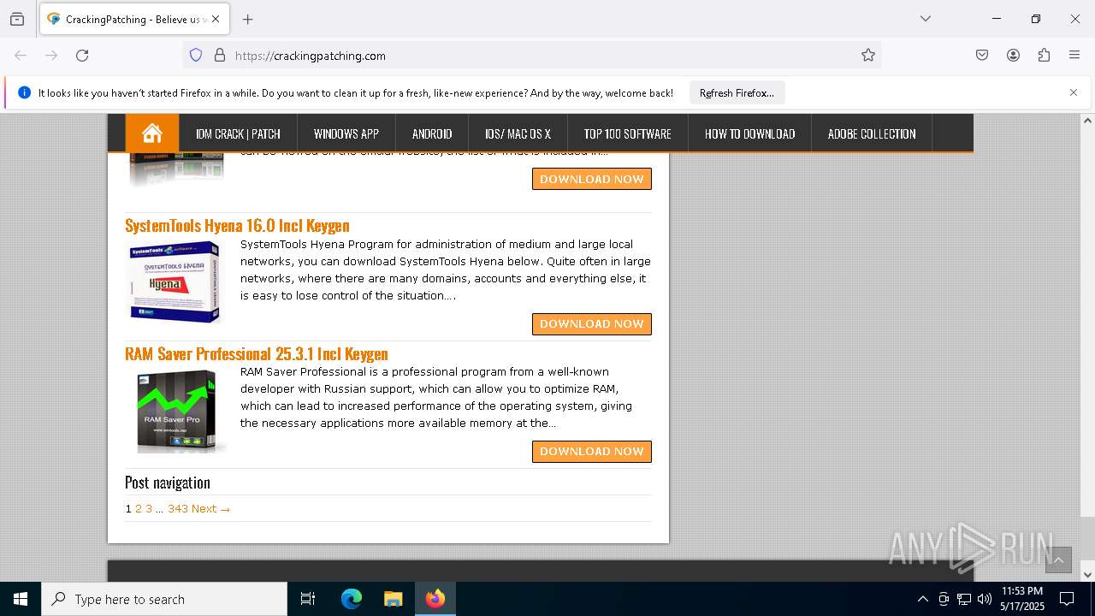Click page scrollbar down arrow
This screenshot has height=616, width=1095.
tap(1087, 574)
